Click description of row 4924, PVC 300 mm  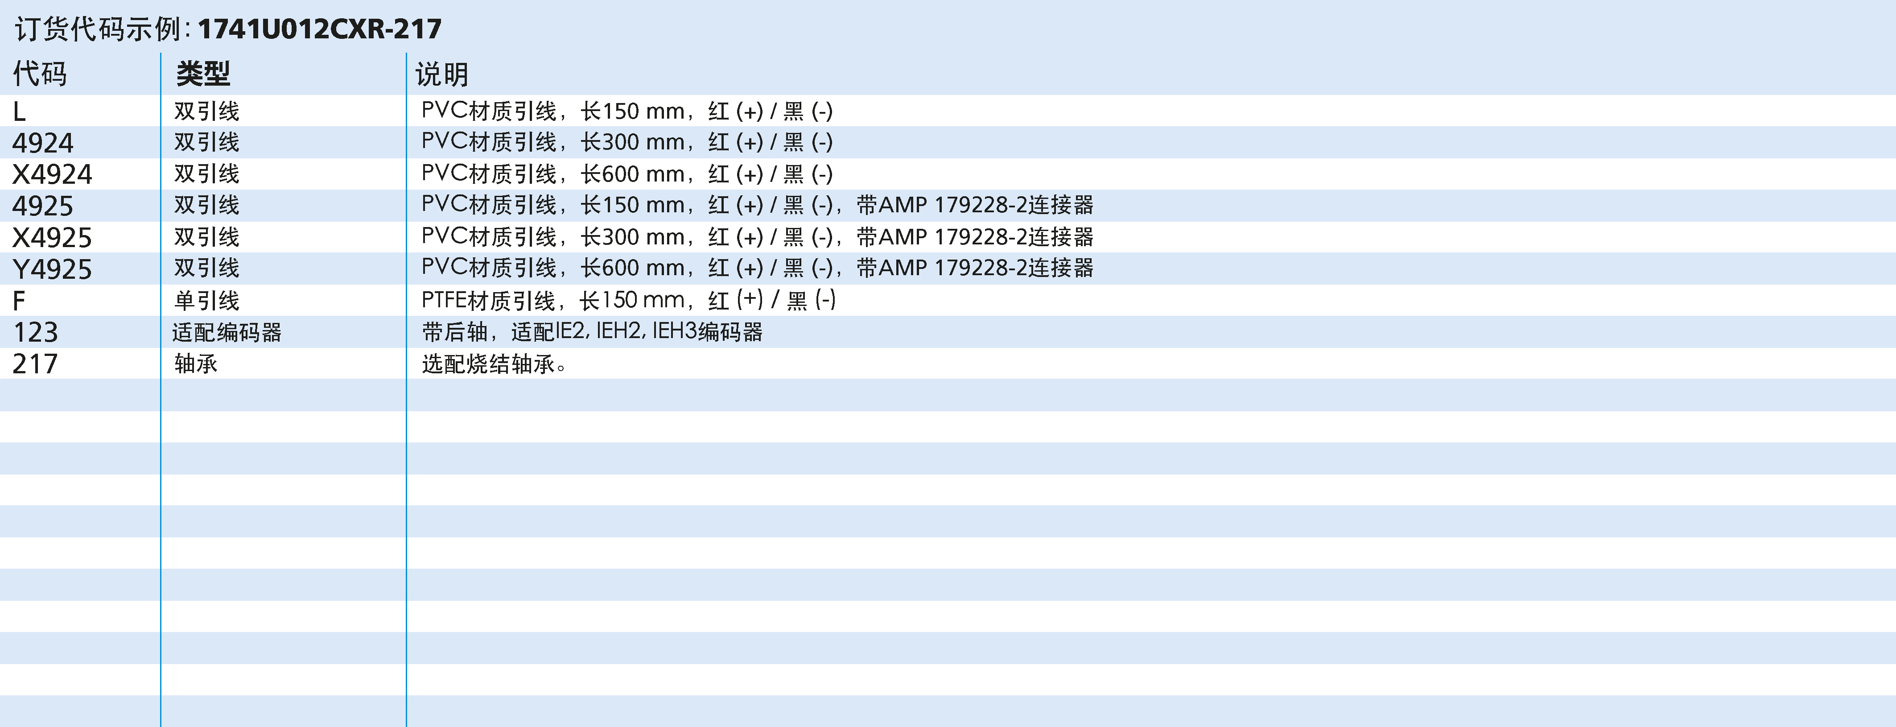(x=627, y=142)
